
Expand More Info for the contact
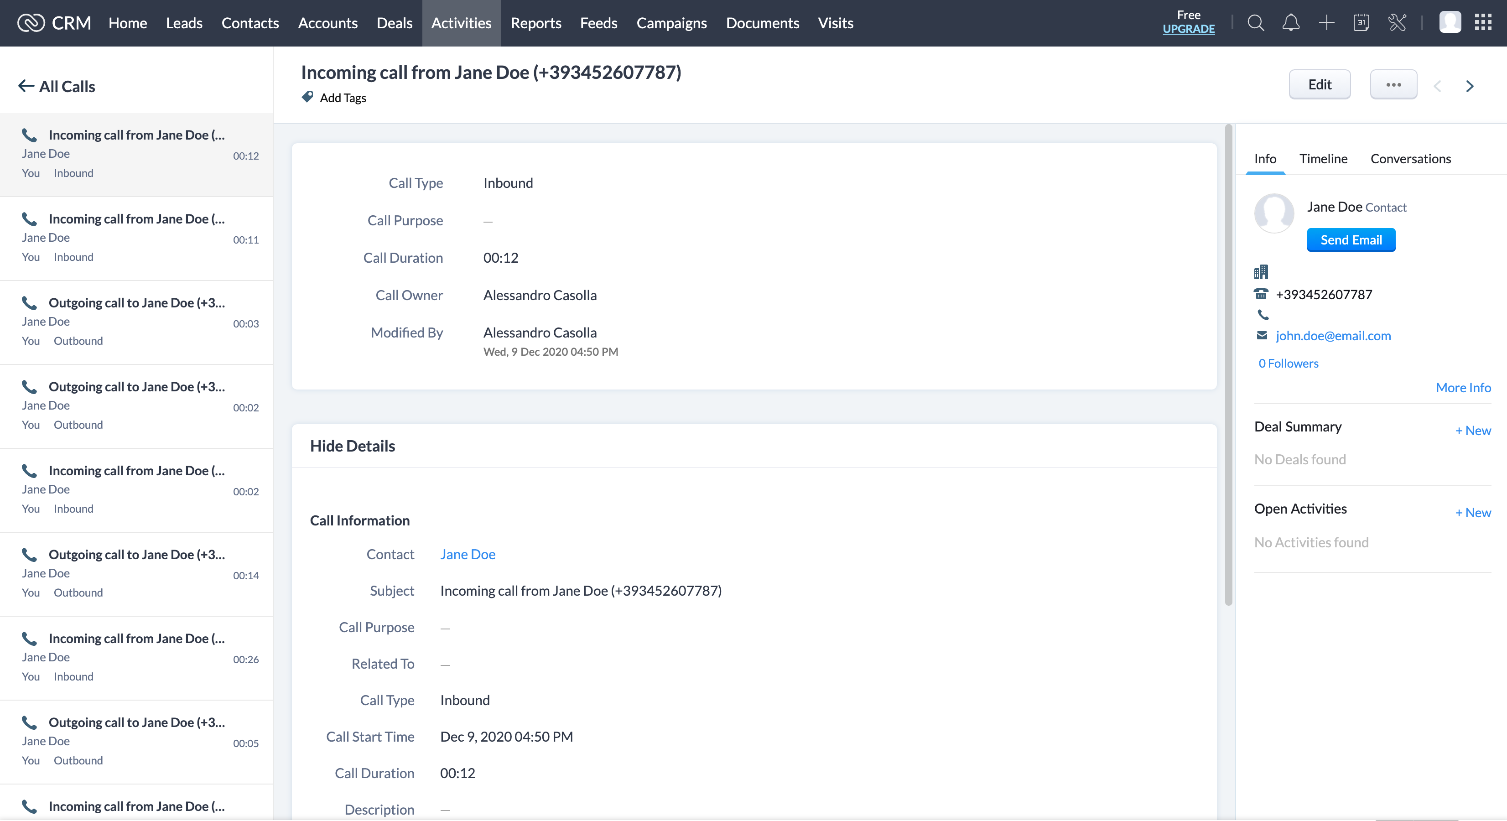point(1463,387)
